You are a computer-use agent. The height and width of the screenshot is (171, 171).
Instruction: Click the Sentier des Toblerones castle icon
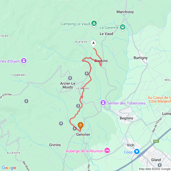point(103,103)
